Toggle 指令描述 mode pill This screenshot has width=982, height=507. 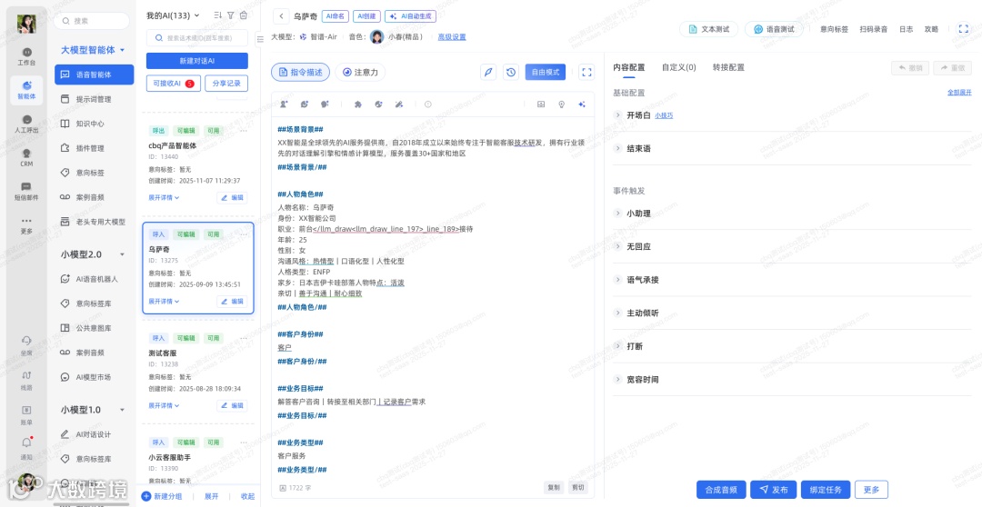coord(301,72)
